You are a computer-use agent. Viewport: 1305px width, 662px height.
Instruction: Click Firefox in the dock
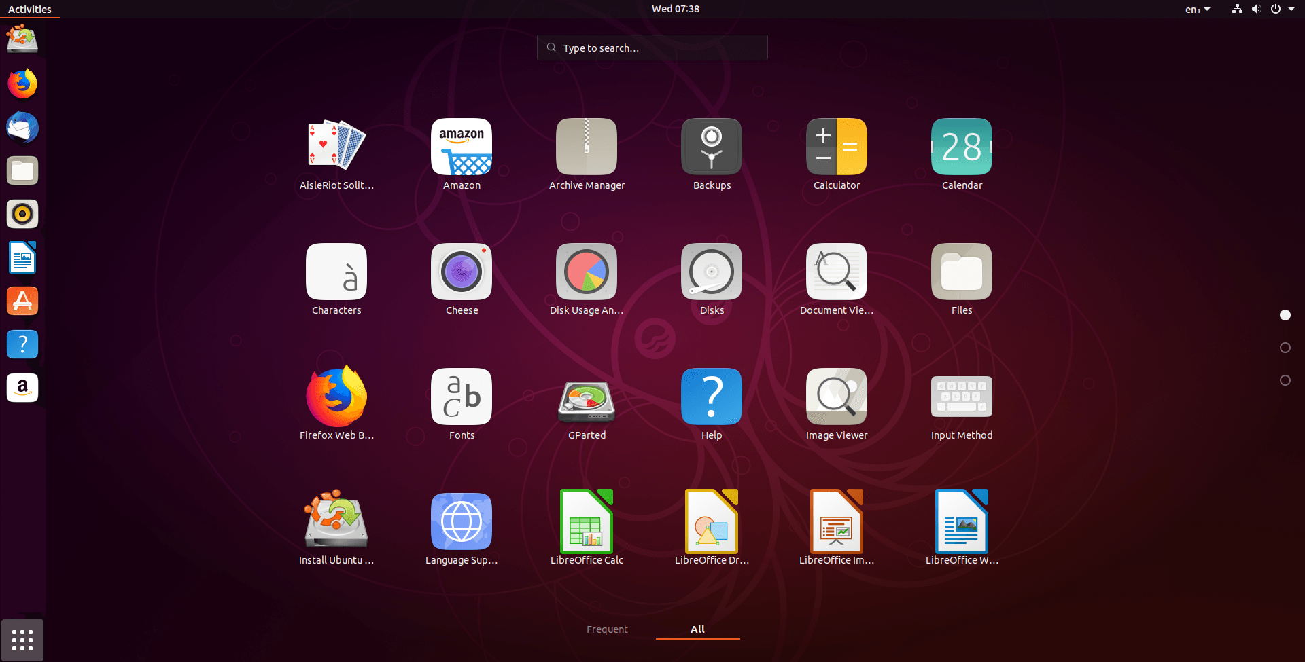click(x=22, y=84)
